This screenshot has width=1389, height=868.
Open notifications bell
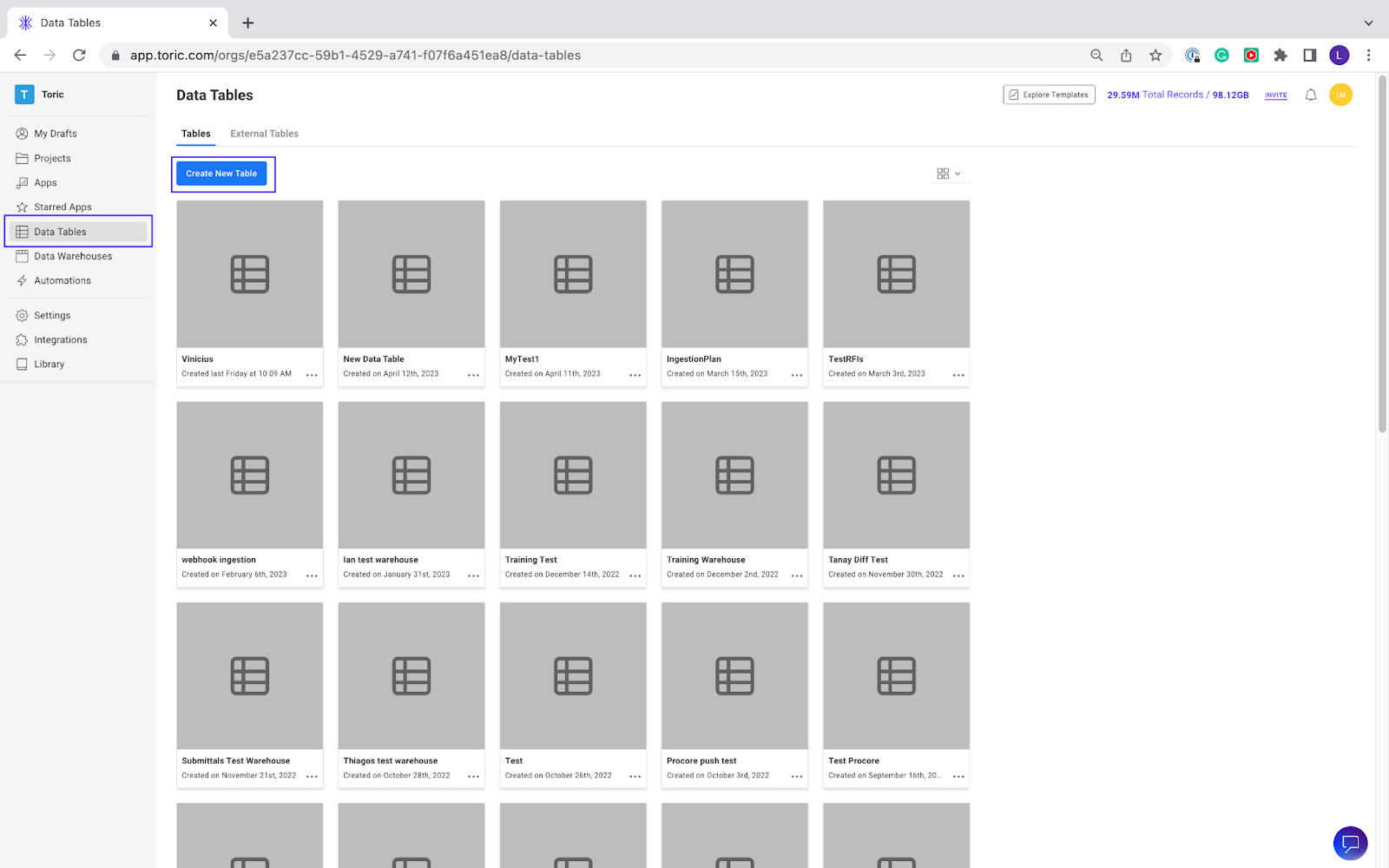pyautogui.click(x=1311, y=95)
